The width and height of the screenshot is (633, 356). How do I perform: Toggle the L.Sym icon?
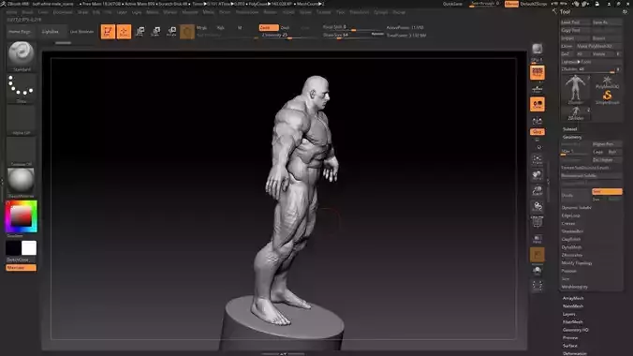pyautogui.click(x=537, y=121)
